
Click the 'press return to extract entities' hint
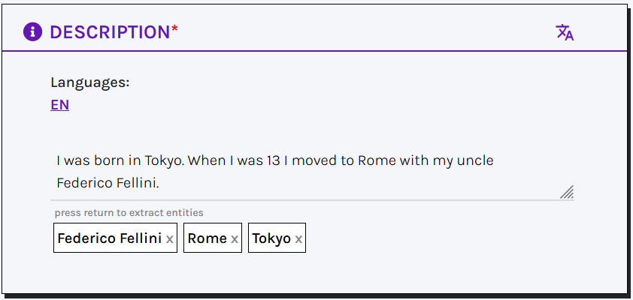tap(129, 213)
